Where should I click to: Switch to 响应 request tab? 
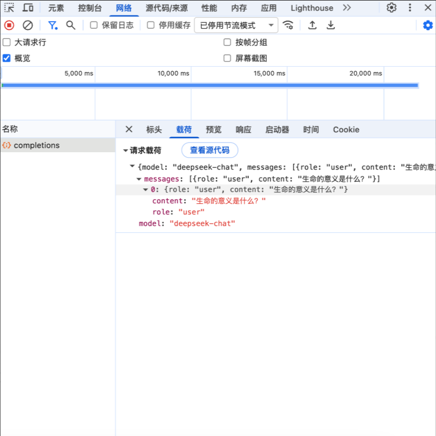pyautogui.click(x=244, y=129)
